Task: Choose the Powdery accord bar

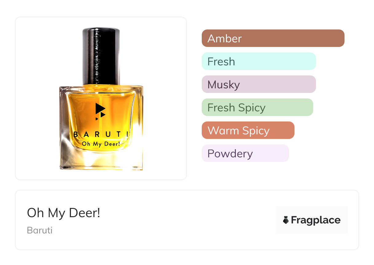Action: click(x=245, y=153)
